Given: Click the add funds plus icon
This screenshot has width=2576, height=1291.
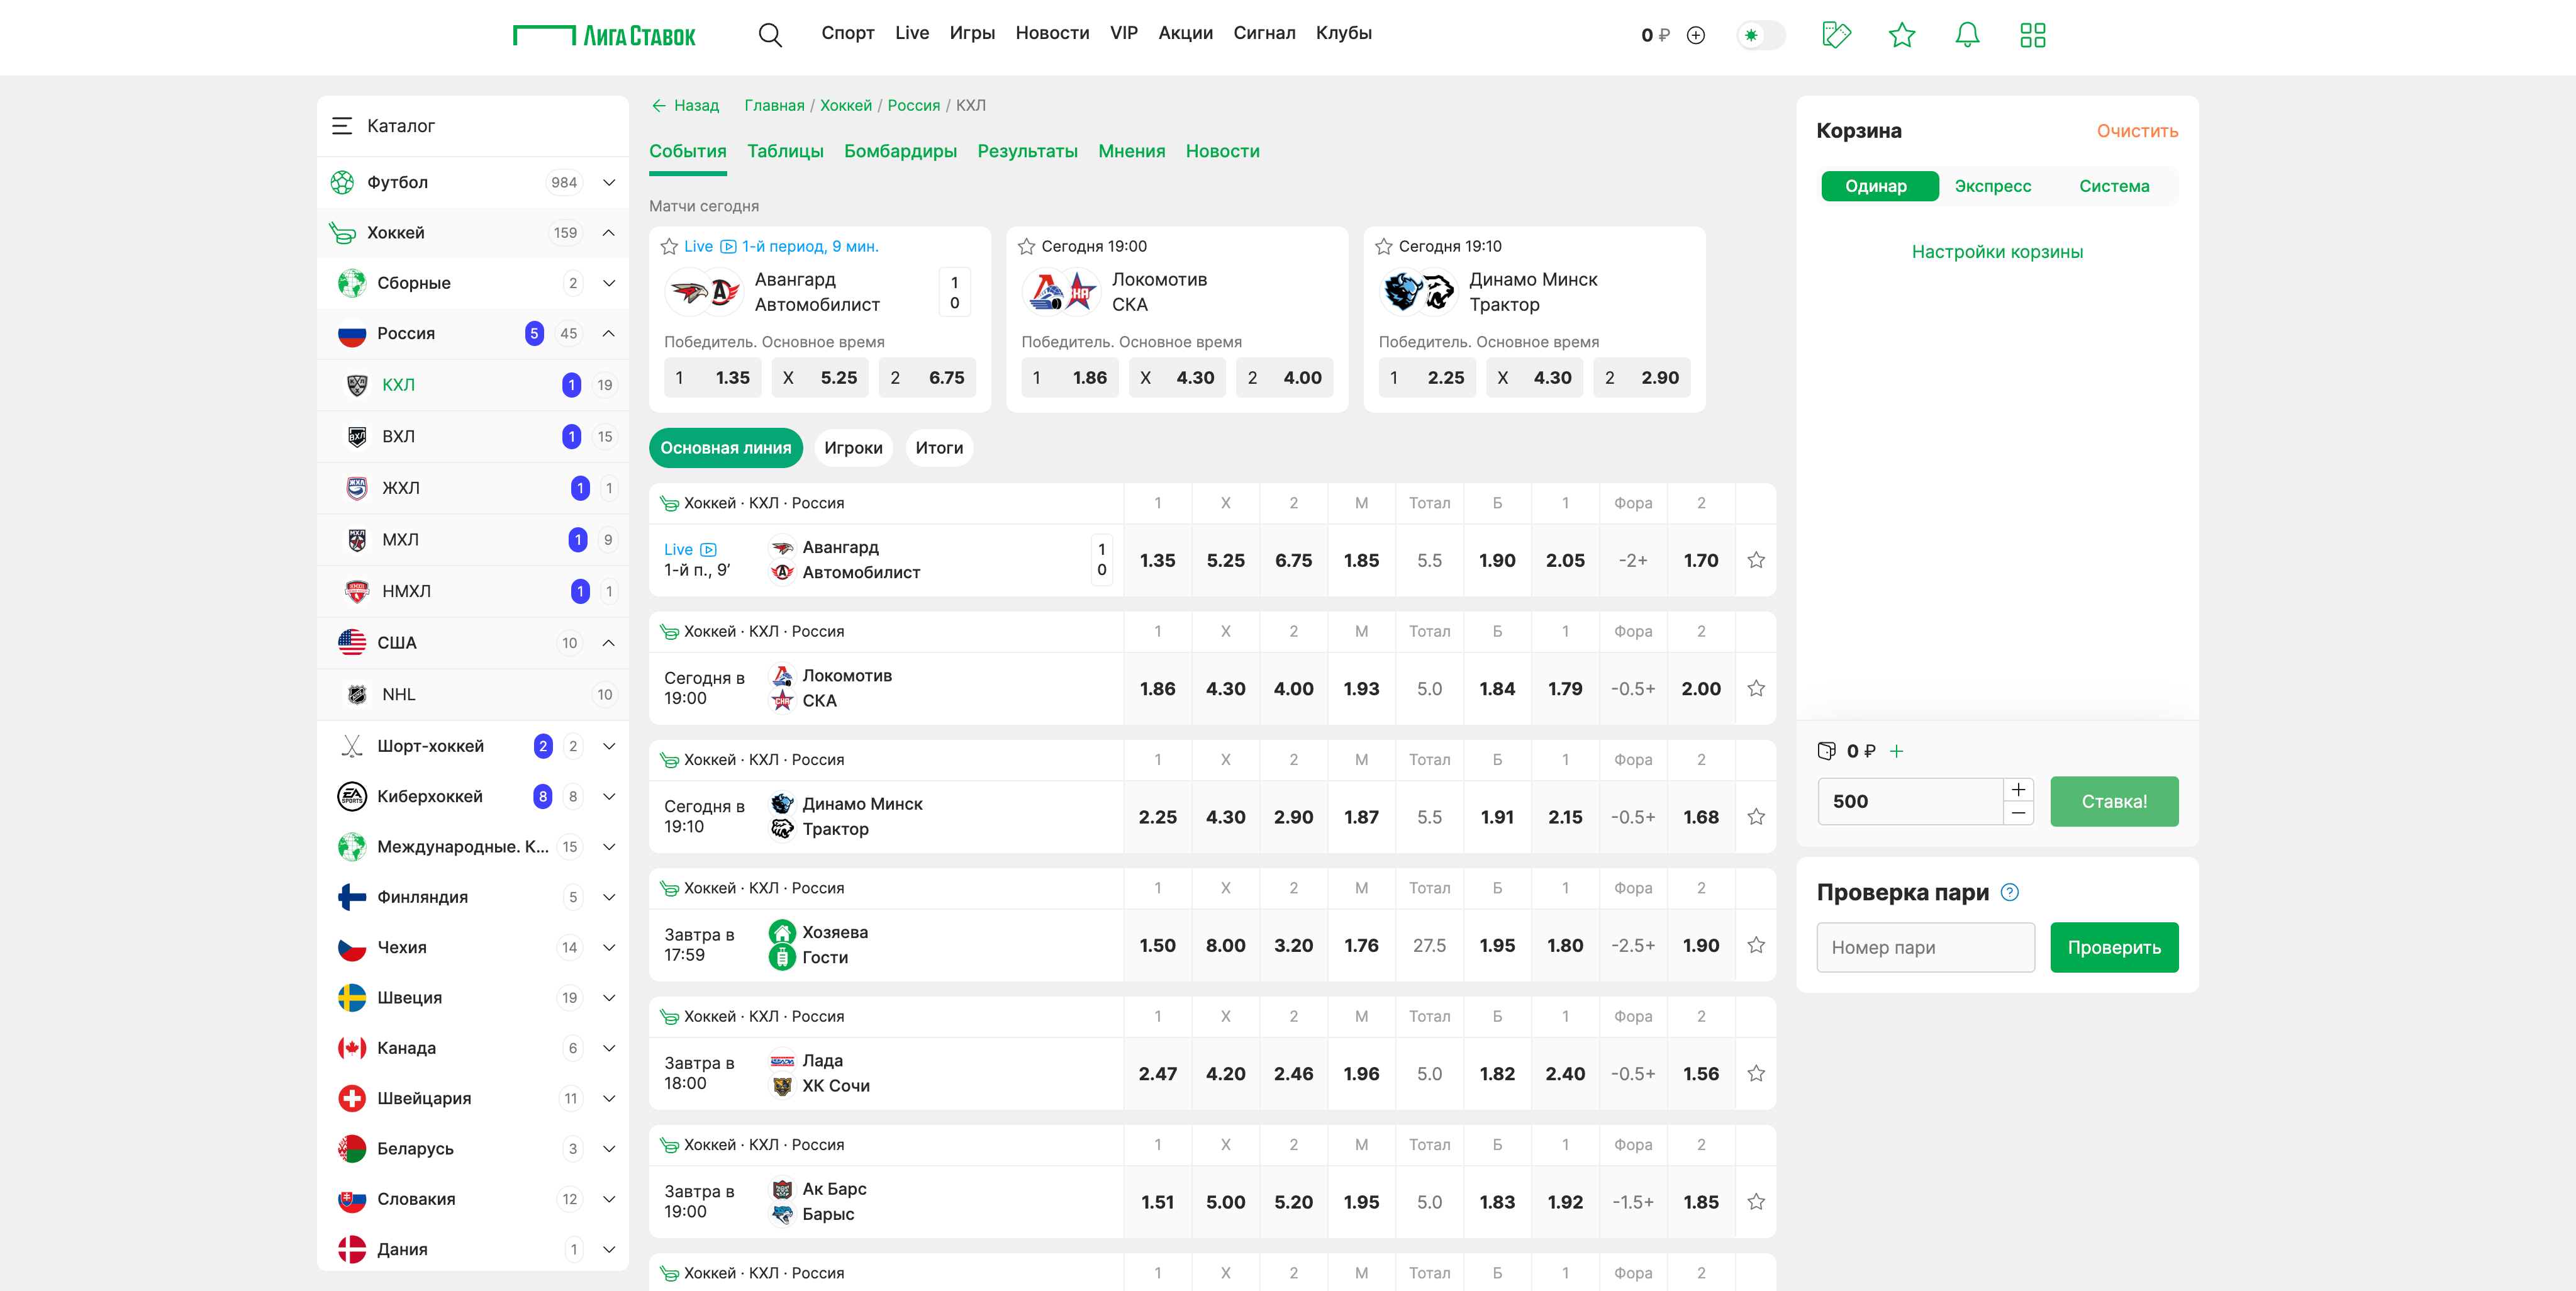Looking at the screenshot, I should click(x=1695, y=35).
